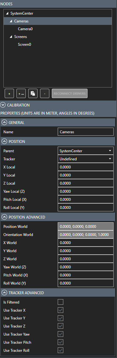Collapse the General section
This screenshot has height=358, width=117.
point(4,123)
